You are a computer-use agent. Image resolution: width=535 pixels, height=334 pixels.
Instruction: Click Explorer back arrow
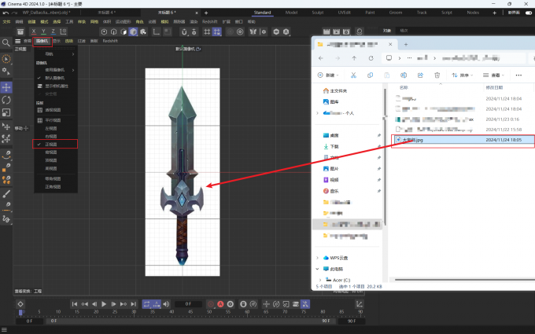click(321, 58)
